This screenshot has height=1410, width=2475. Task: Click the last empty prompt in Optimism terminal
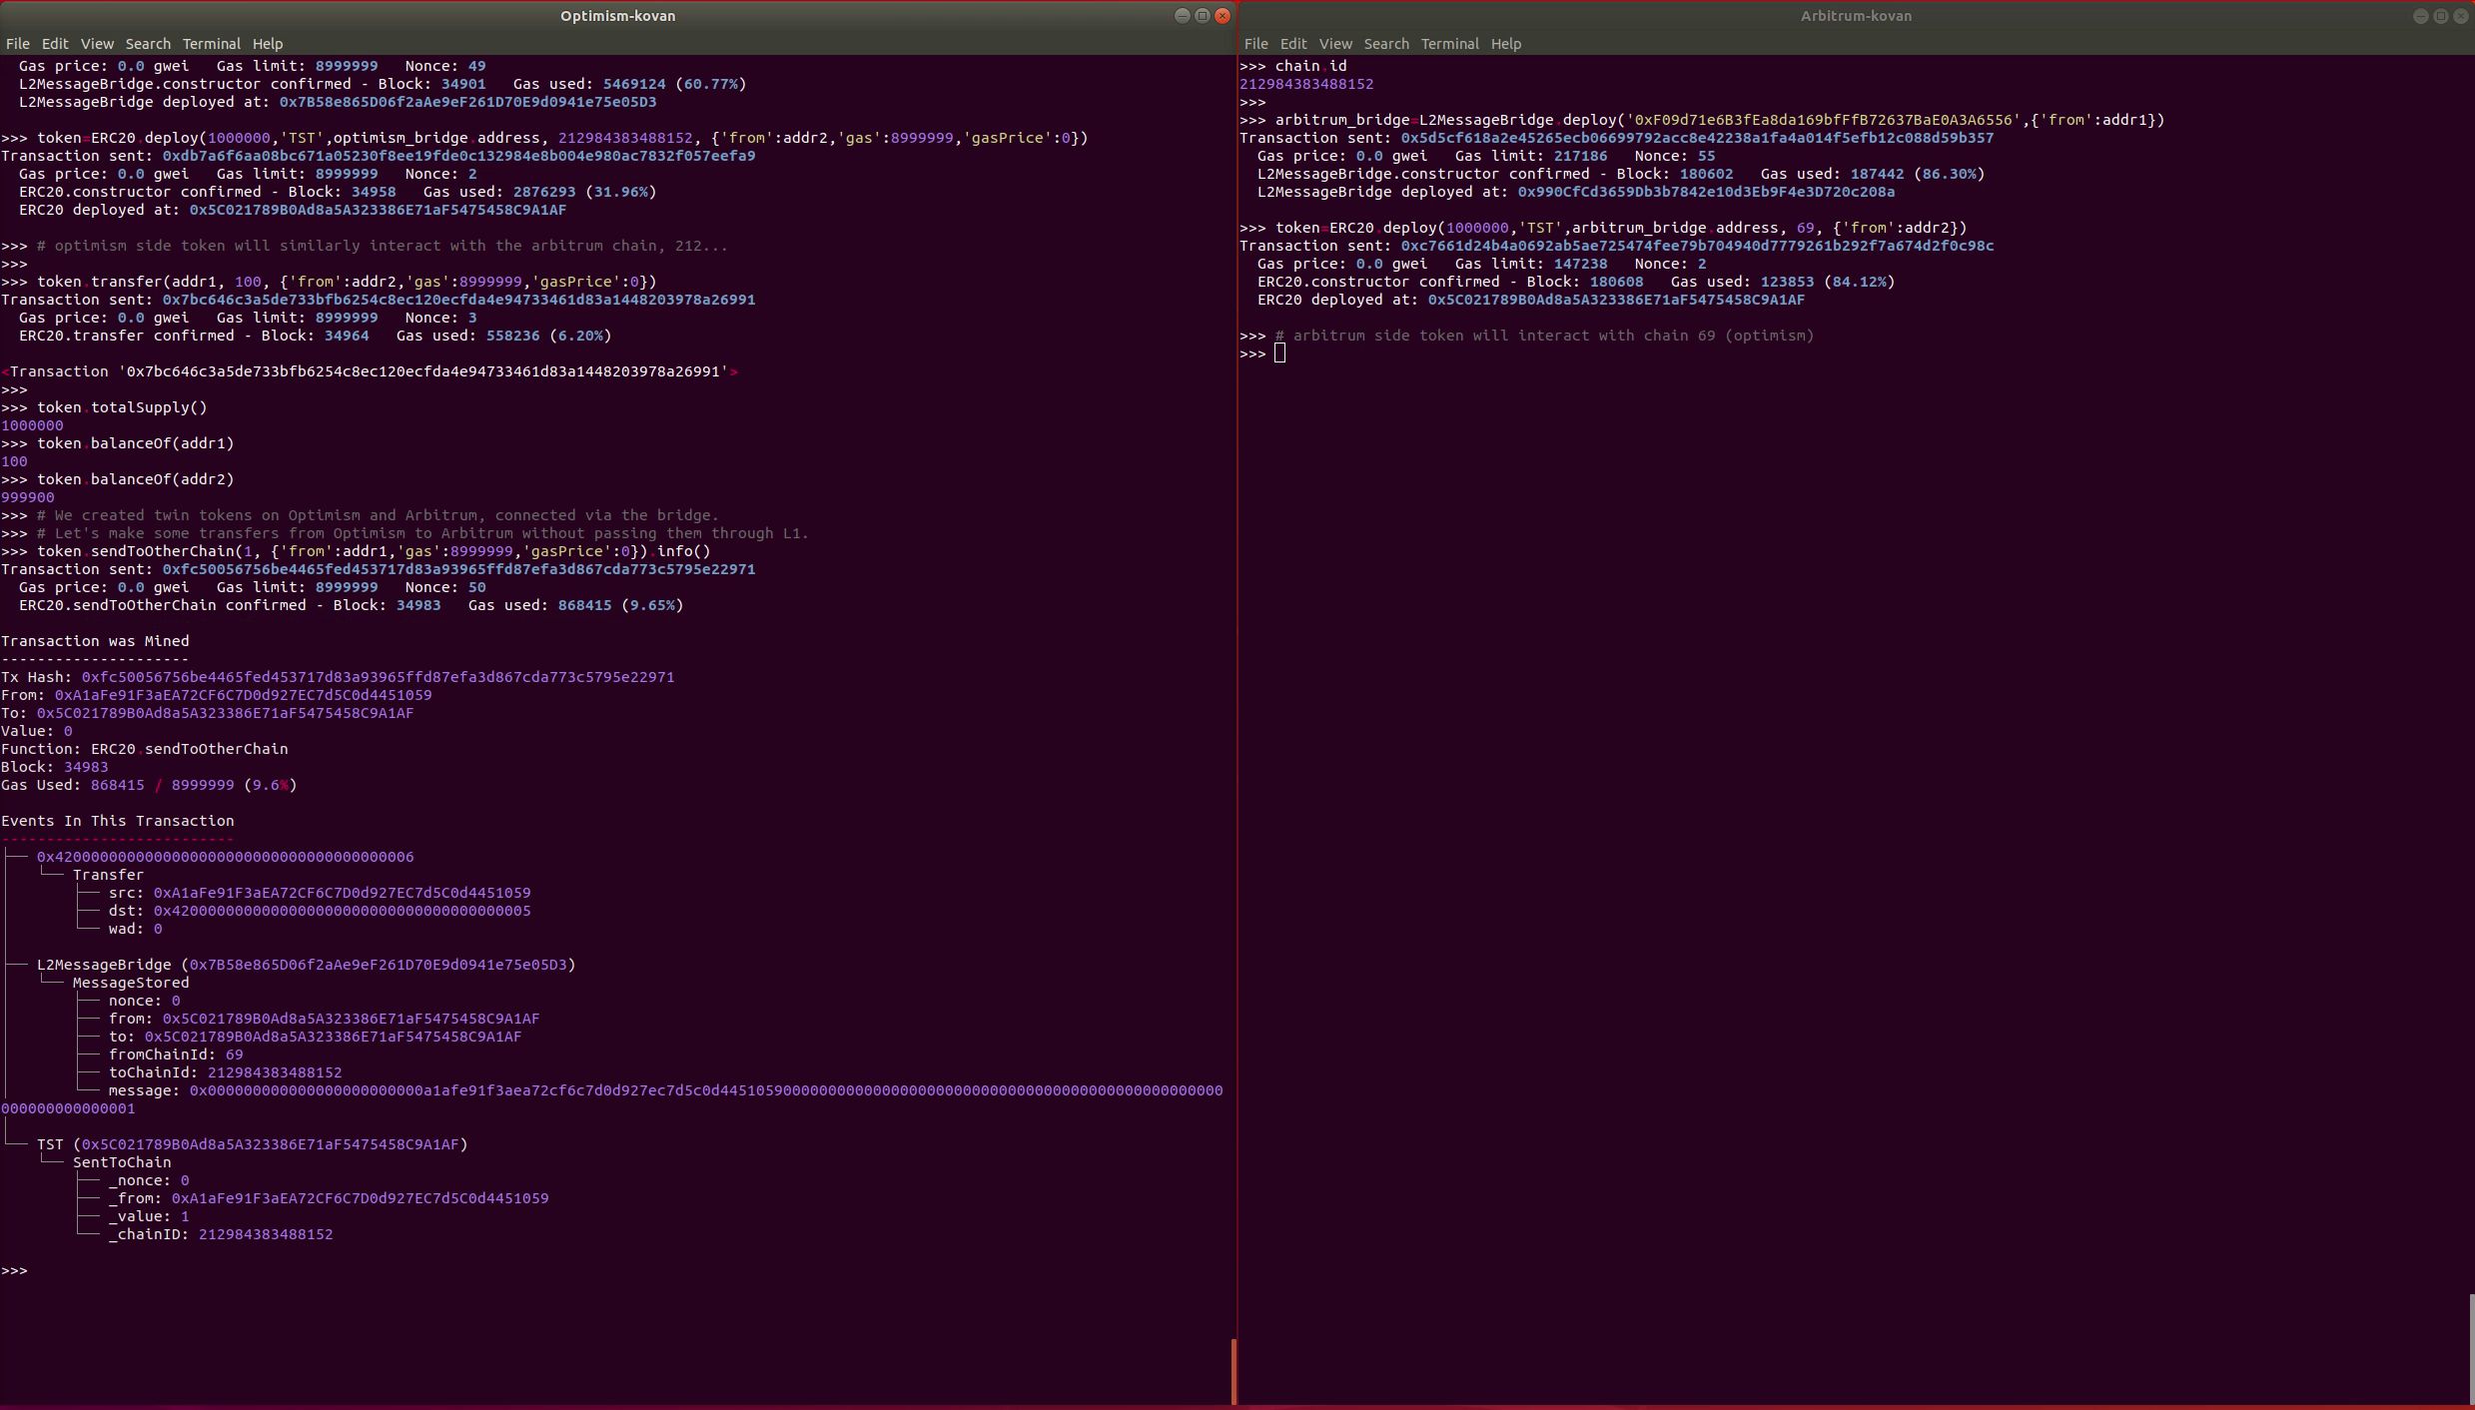[14, 1270]
